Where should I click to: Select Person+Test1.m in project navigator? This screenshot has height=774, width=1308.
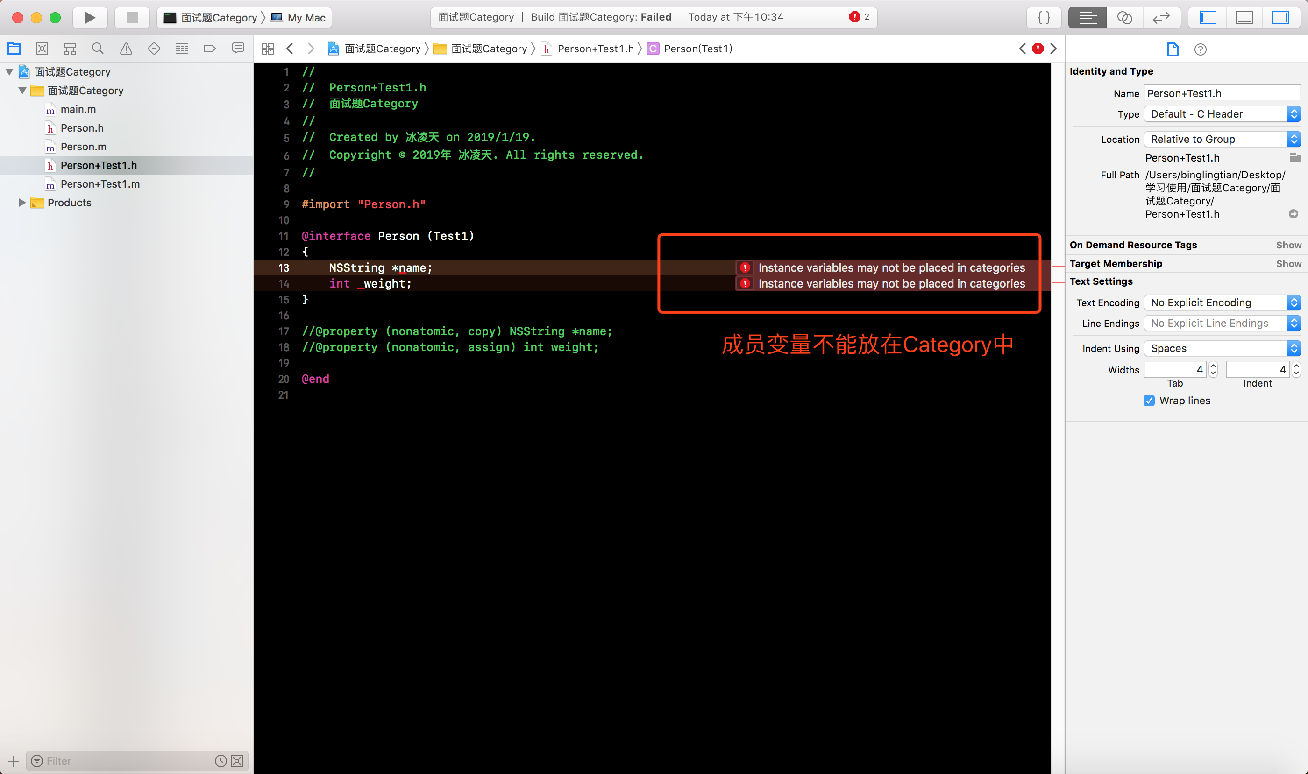(x=100, y=184)
